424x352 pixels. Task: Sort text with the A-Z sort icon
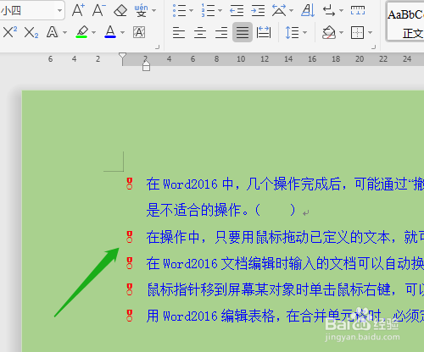308,10
